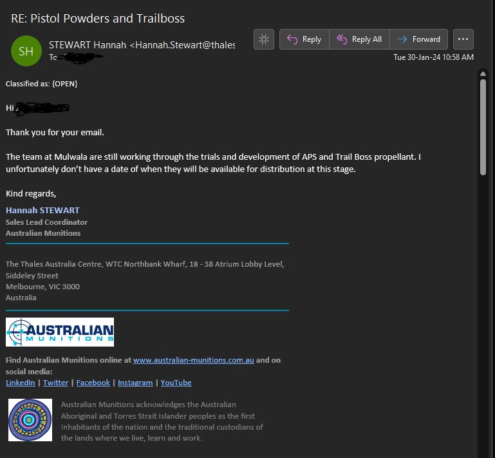Open the LinkedIn social link
495x458 pixels.
[x=21, y=383]
